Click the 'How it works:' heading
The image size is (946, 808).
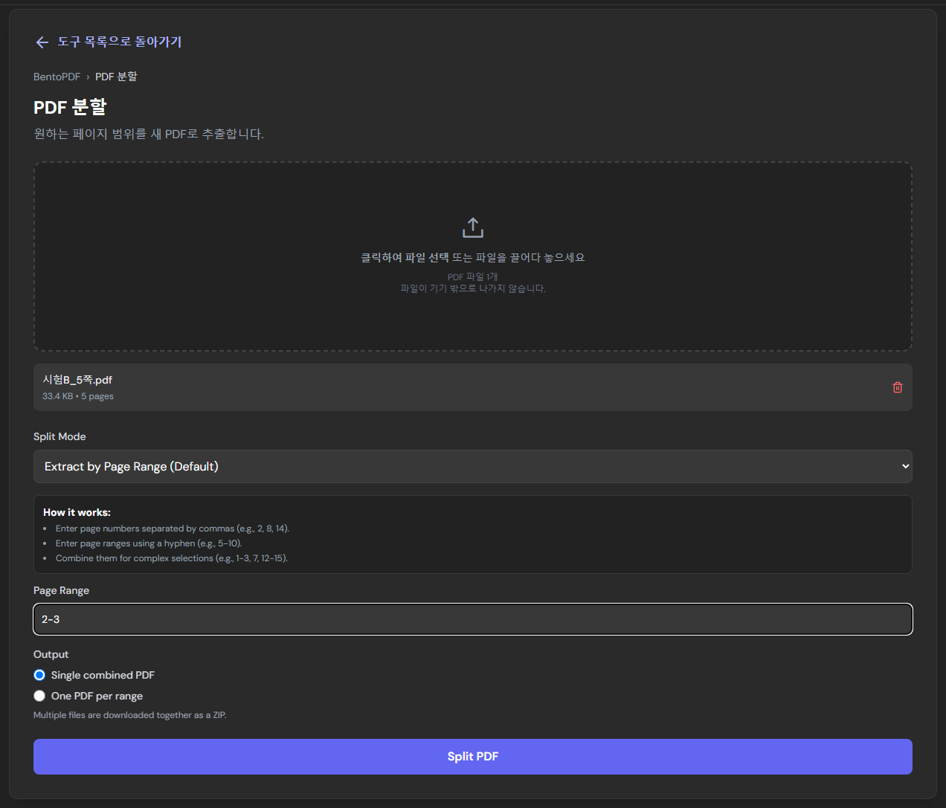tap(77, 512)
